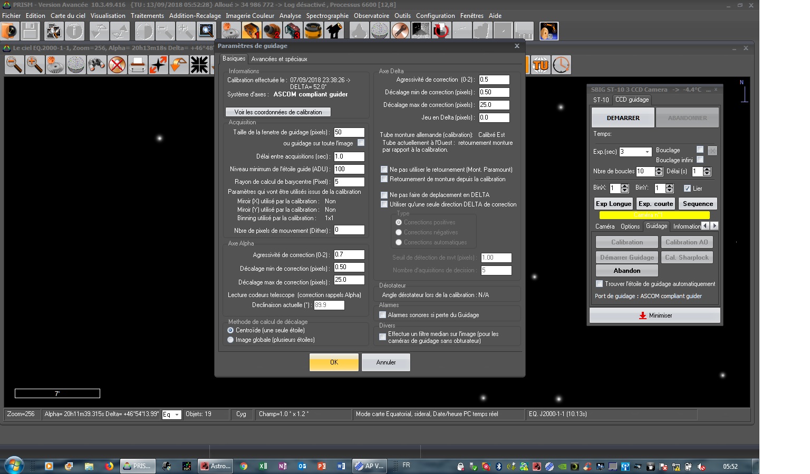Click the orange clock icon in sky toolbar
The width and height of the screenshot is (810, 474).
pyautogui.click(x=561, y=65)
